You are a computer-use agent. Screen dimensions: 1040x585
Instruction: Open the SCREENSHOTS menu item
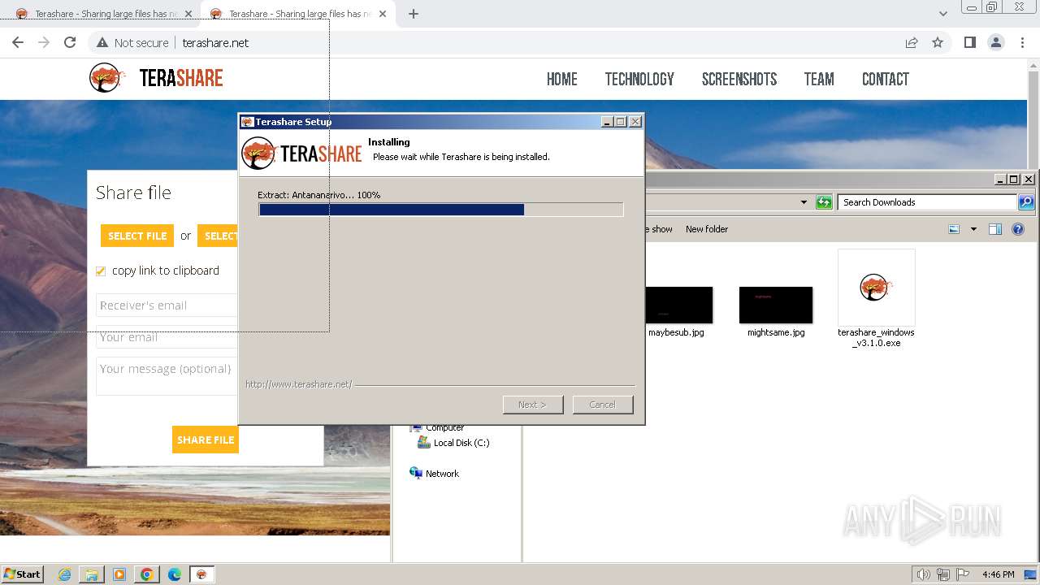point(739,79)
